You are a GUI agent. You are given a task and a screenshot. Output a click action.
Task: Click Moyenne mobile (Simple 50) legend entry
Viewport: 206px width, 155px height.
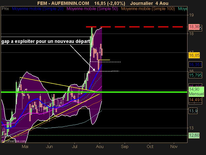point(92,9)
